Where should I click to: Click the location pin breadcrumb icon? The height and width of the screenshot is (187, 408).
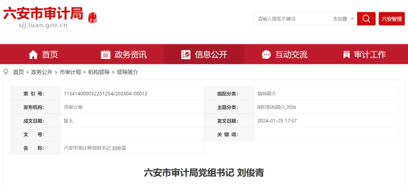[x=6, y=72]
